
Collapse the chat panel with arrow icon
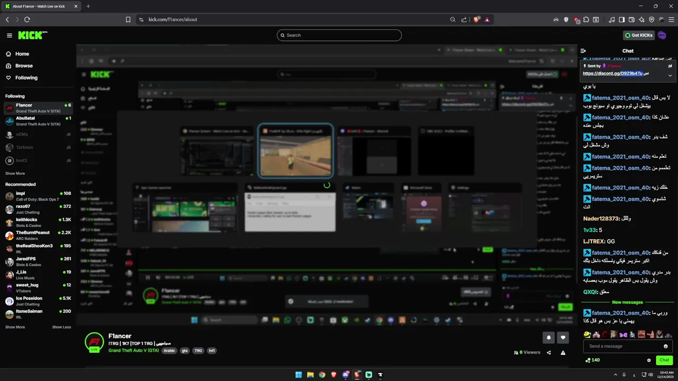click(583, 51)
